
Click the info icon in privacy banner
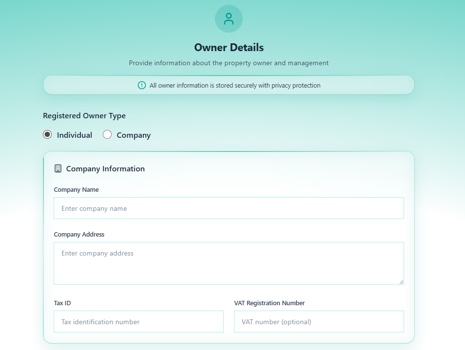tap(142, 85)
